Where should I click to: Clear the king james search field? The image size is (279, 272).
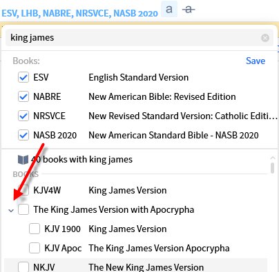click(265, 38)
